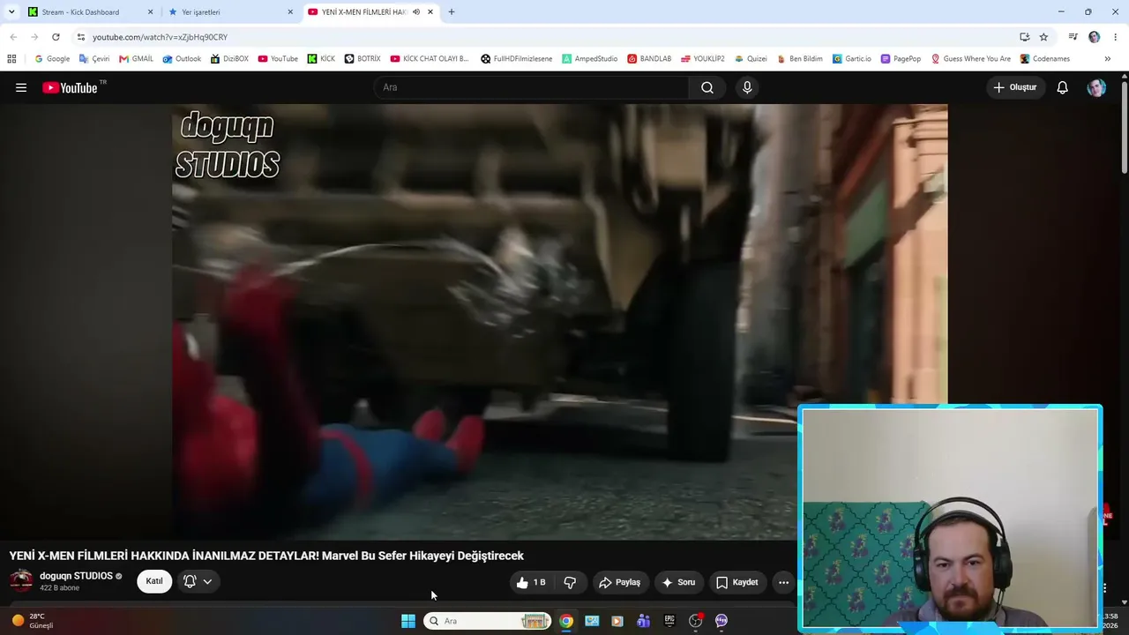Open the PagePop bookmark
The width and height of the screenshot is (1129, 635).
(x=901, y=59)
